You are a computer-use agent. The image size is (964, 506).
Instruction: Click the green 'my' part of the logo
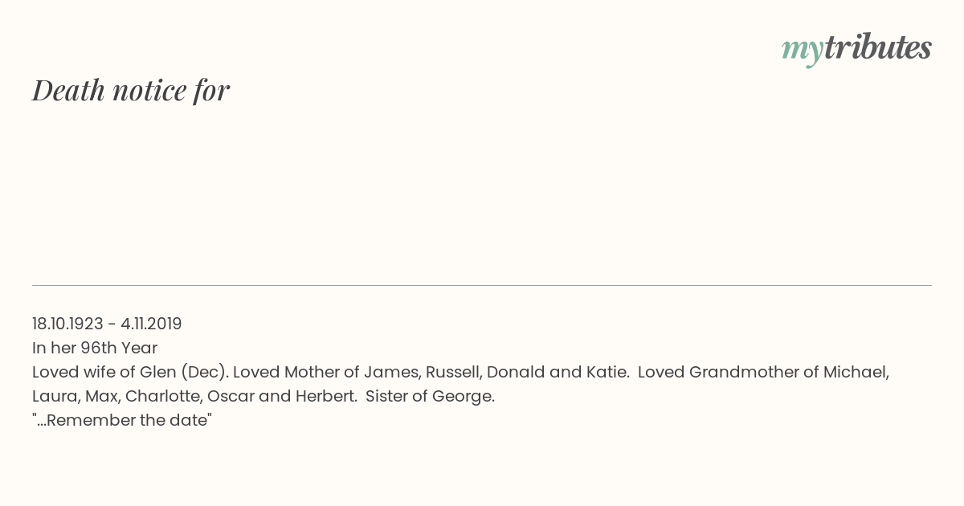pos(803,51)
